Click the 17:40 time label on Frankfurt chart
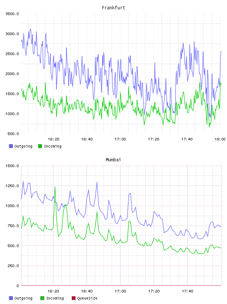The image size is (227, 304). (187, 139)
